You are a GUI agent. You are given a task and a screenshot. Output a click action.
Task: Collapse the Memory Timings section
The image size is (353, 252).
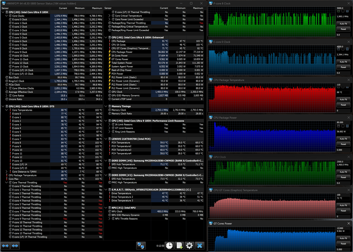[106, 106]
